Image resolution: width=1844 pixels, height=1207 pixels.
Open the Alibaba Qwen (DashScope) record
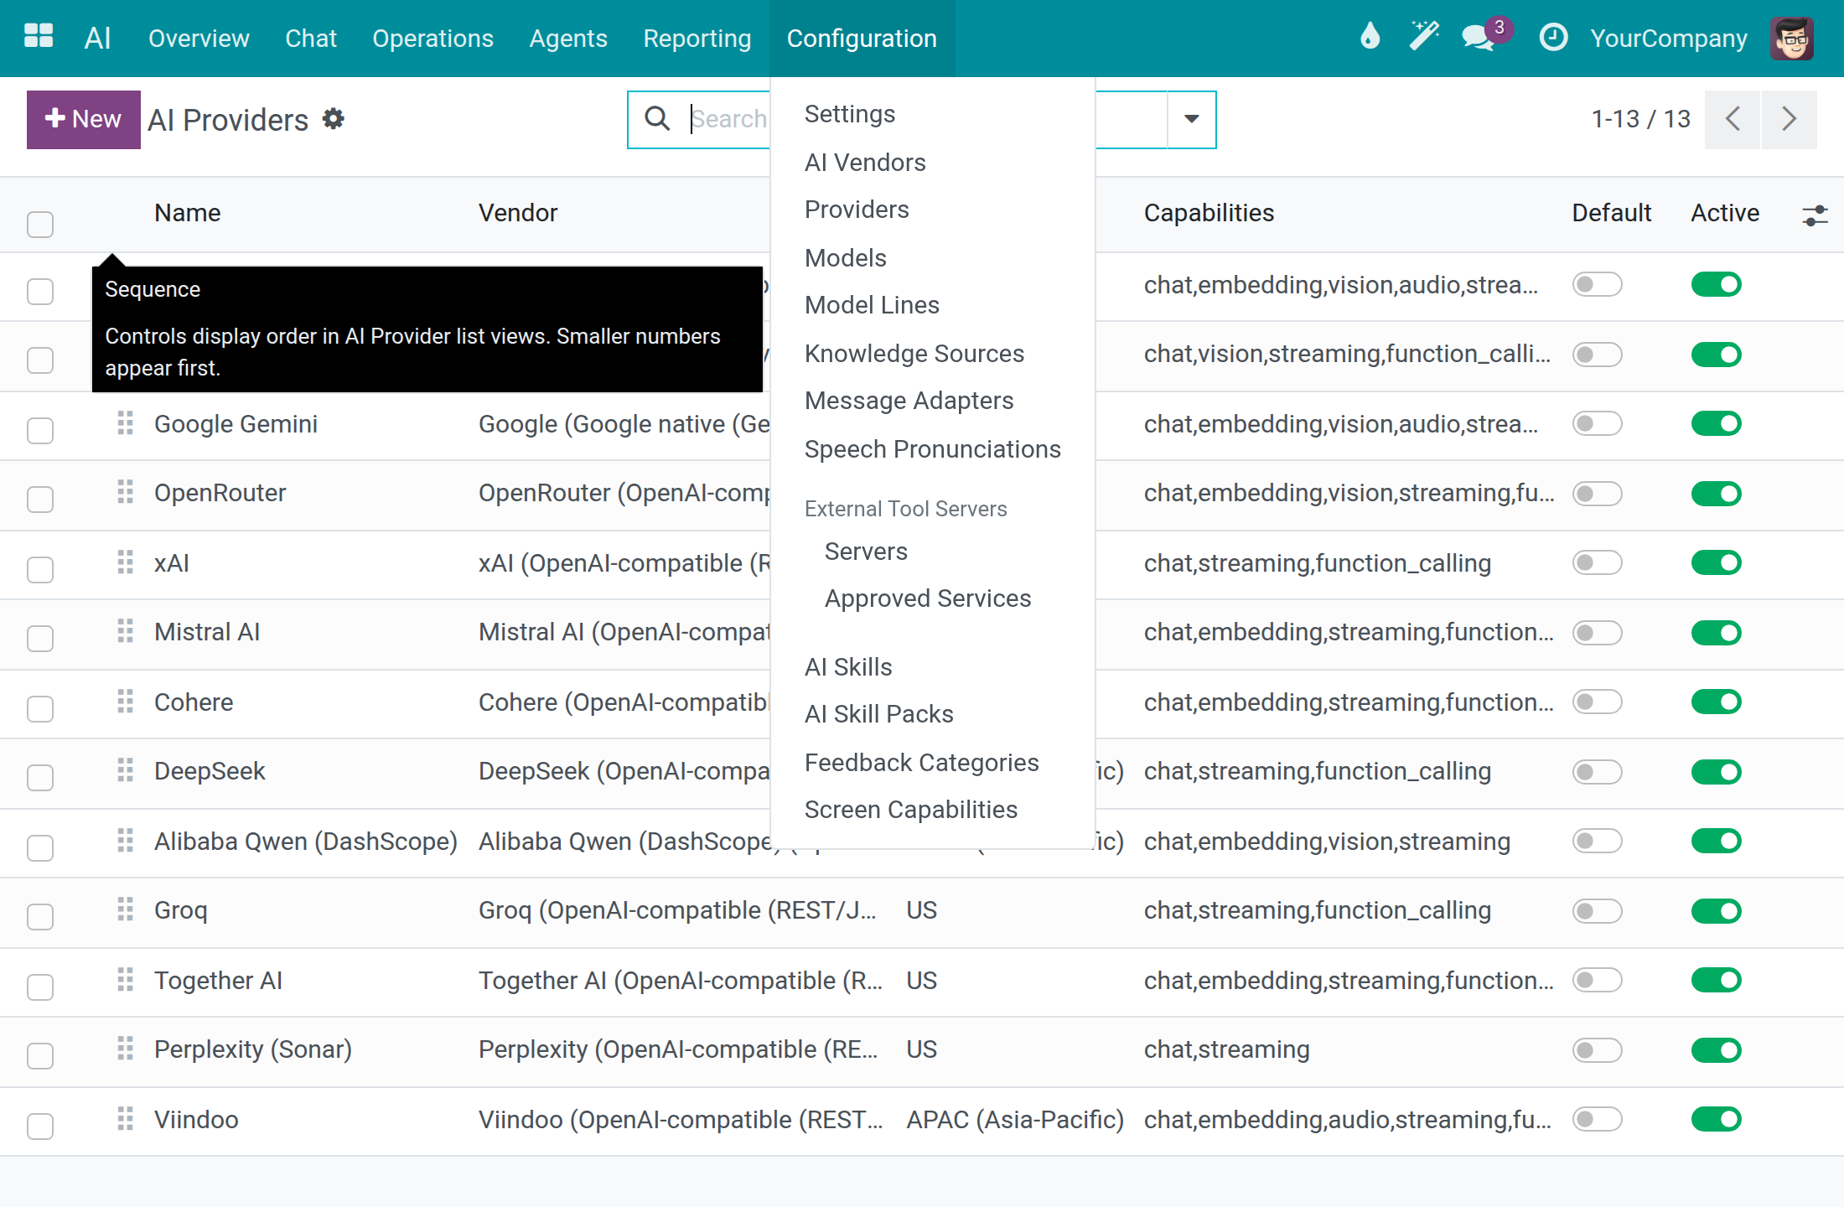coord(305,842)
